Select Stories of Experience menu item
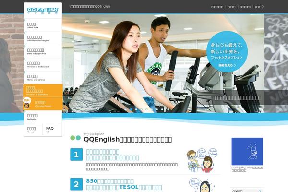288x192 pixels. click(x=43, y=78)
